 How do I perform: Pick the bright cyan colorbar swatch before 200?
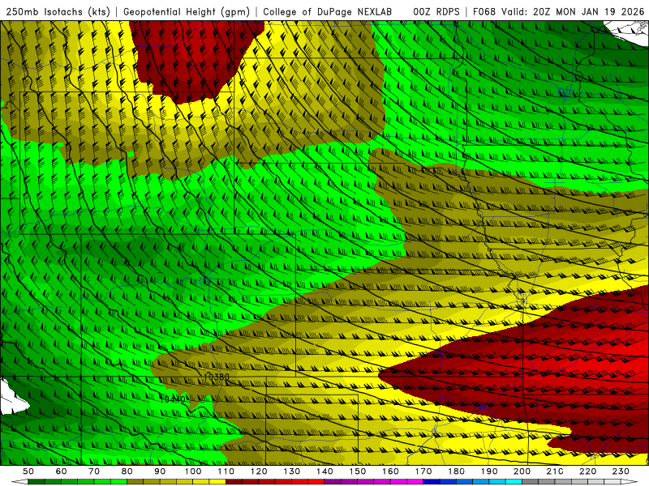pos(514,482)
